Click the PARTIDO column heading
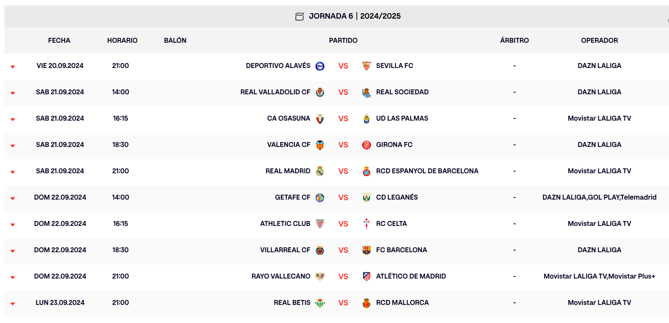This screenshot has width=669, height=323. (344, 40)
